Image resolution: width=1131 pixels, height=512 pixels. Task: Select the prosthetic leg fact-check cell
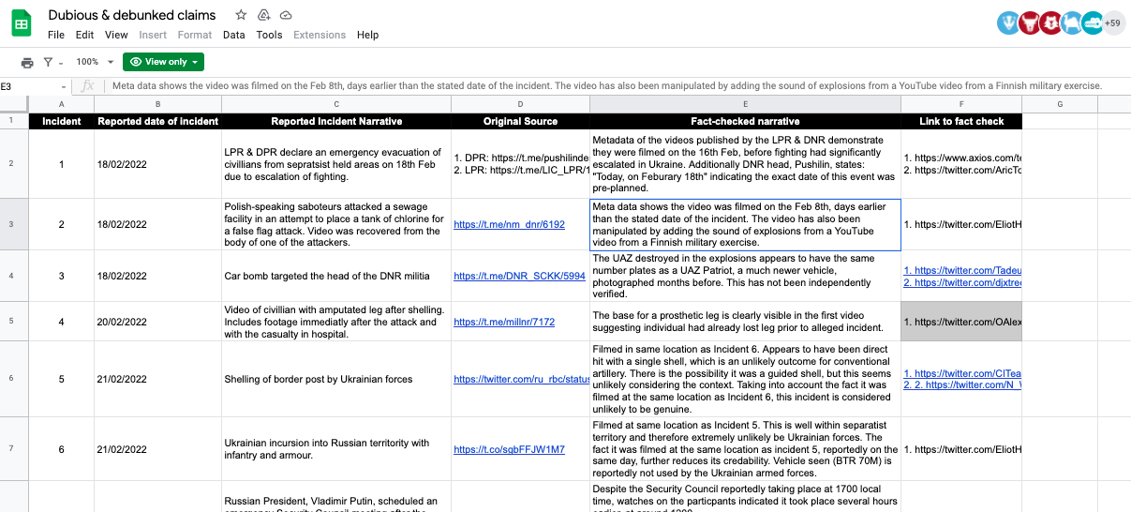[745, 322]
